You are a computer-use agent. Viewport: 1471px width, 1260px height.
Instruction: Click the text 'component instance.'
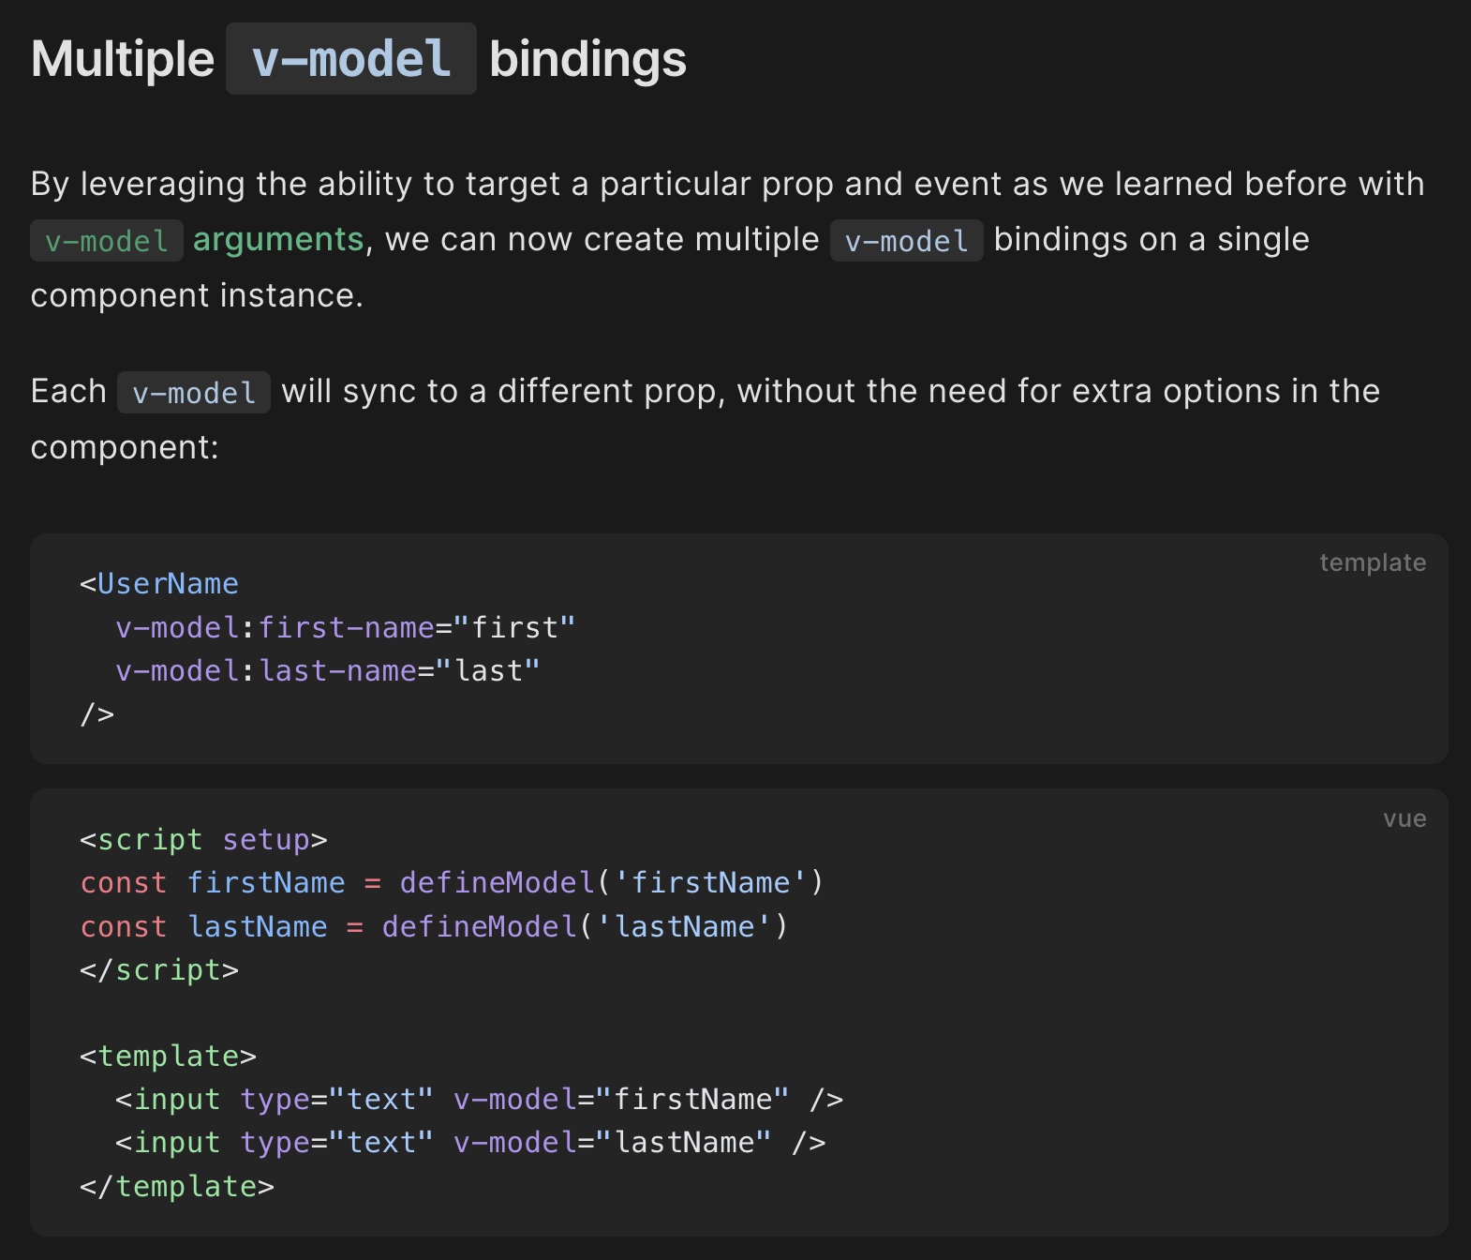pos(197,296)
